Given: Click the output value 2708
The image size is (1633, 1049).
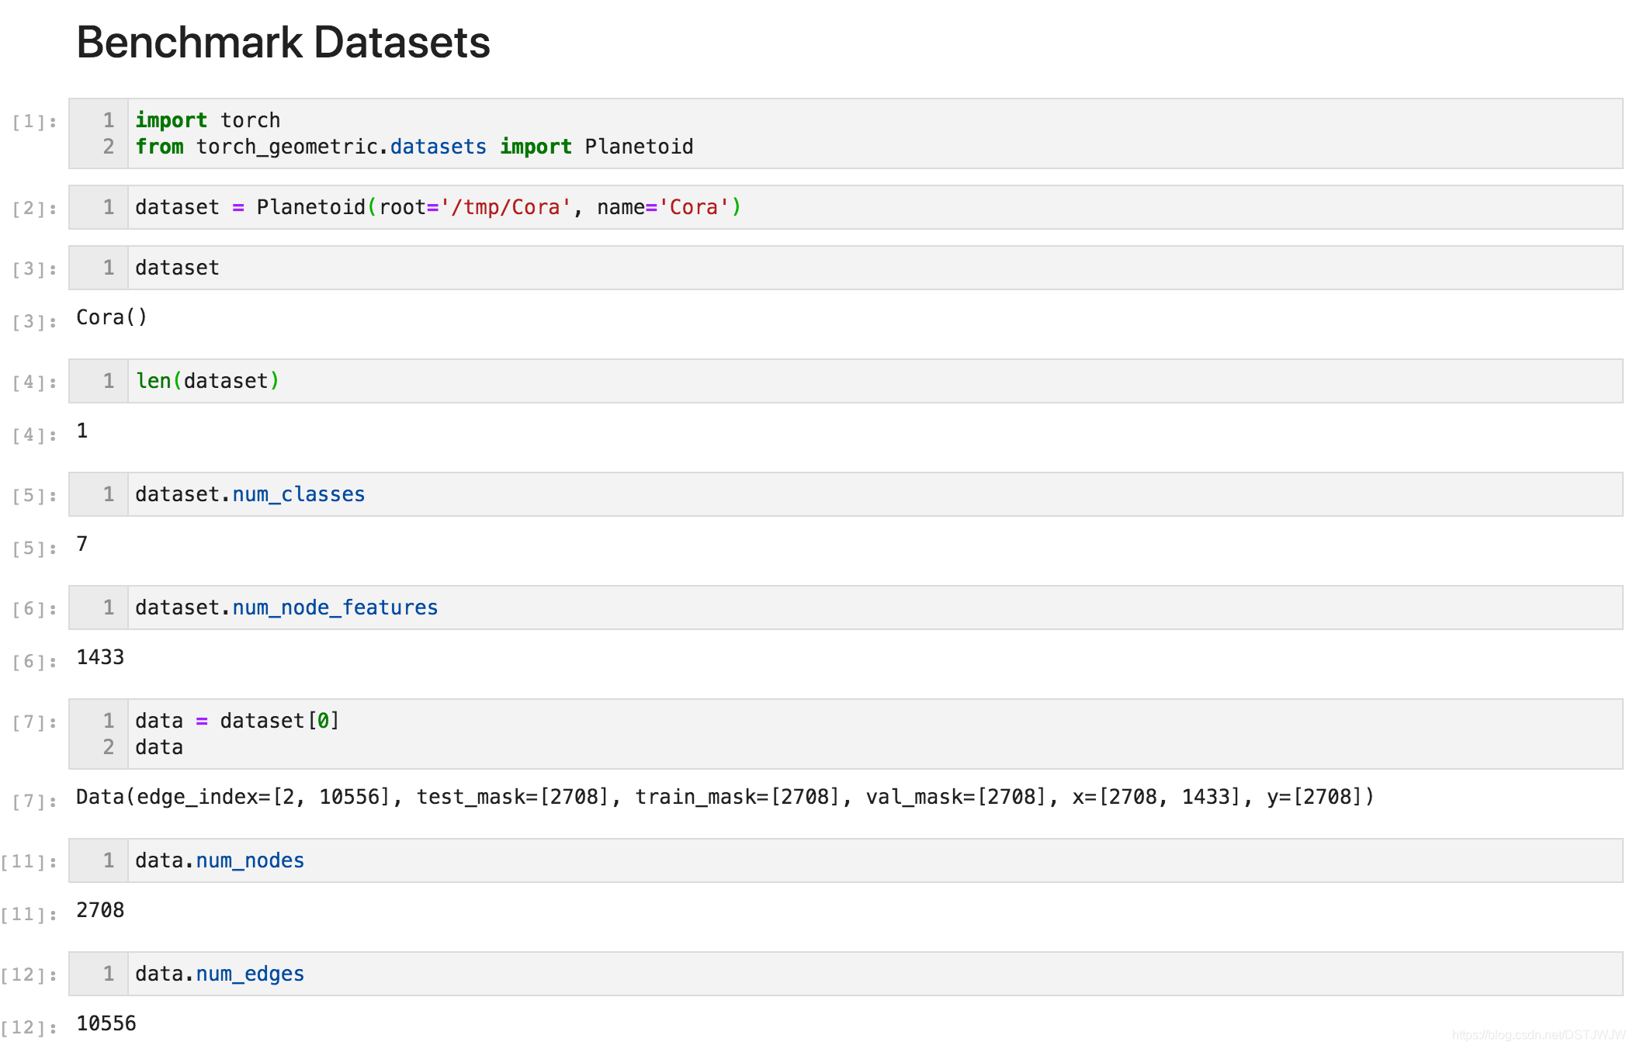Looking at the screenshot, I should [100, 910].
